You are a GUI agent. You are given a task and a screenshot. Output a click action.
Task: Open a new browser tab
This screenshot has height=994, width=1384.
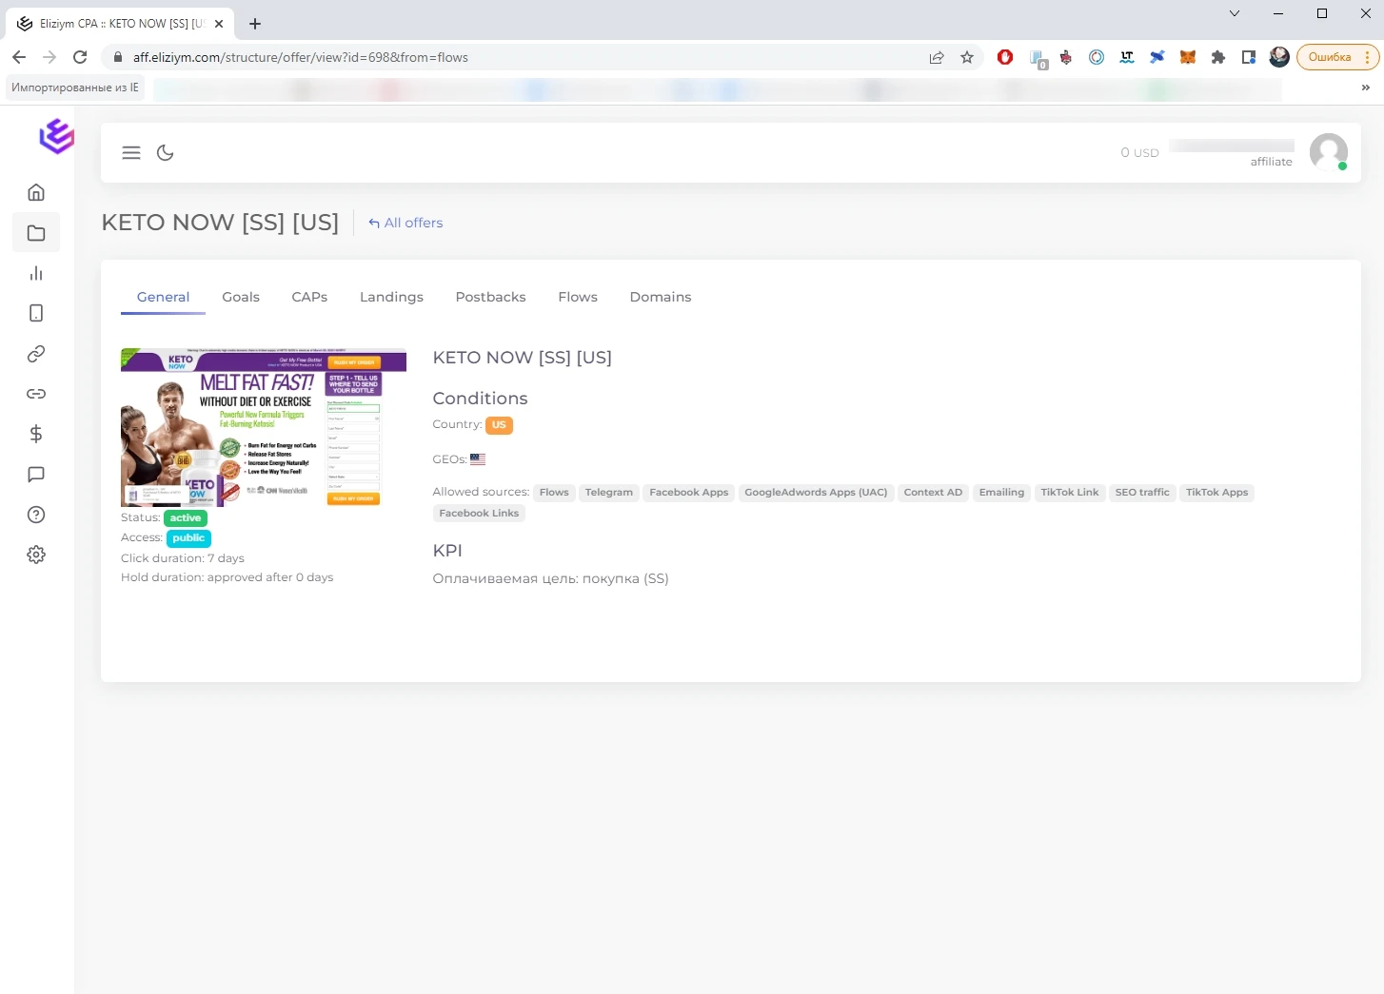point(255,24)
